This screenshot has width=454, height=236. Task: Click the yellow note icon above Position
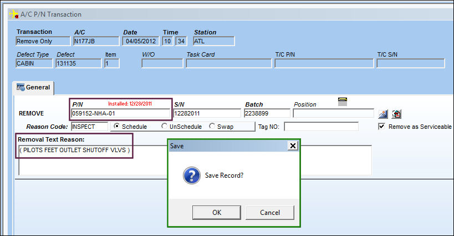pos(342,101)
